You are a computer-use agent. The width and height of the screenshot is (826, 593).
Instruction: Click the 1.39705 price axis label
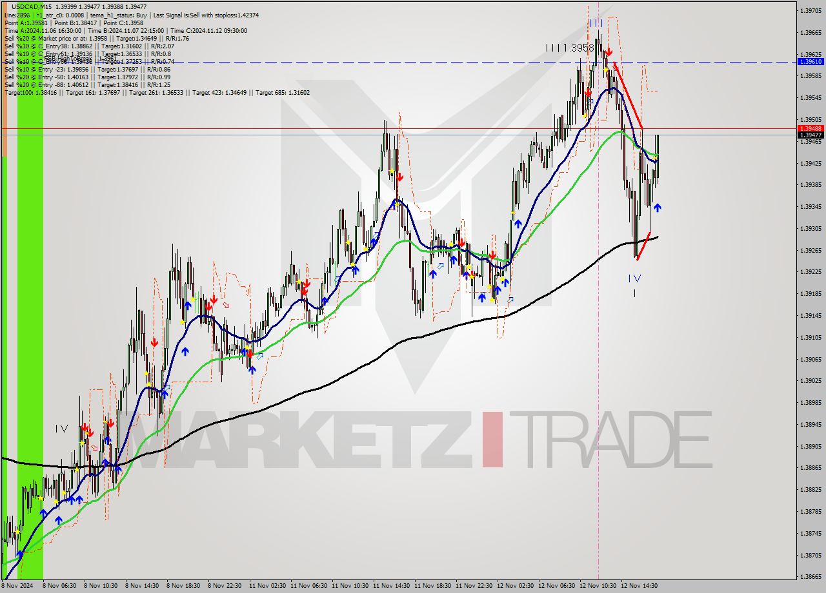point(811,10)
